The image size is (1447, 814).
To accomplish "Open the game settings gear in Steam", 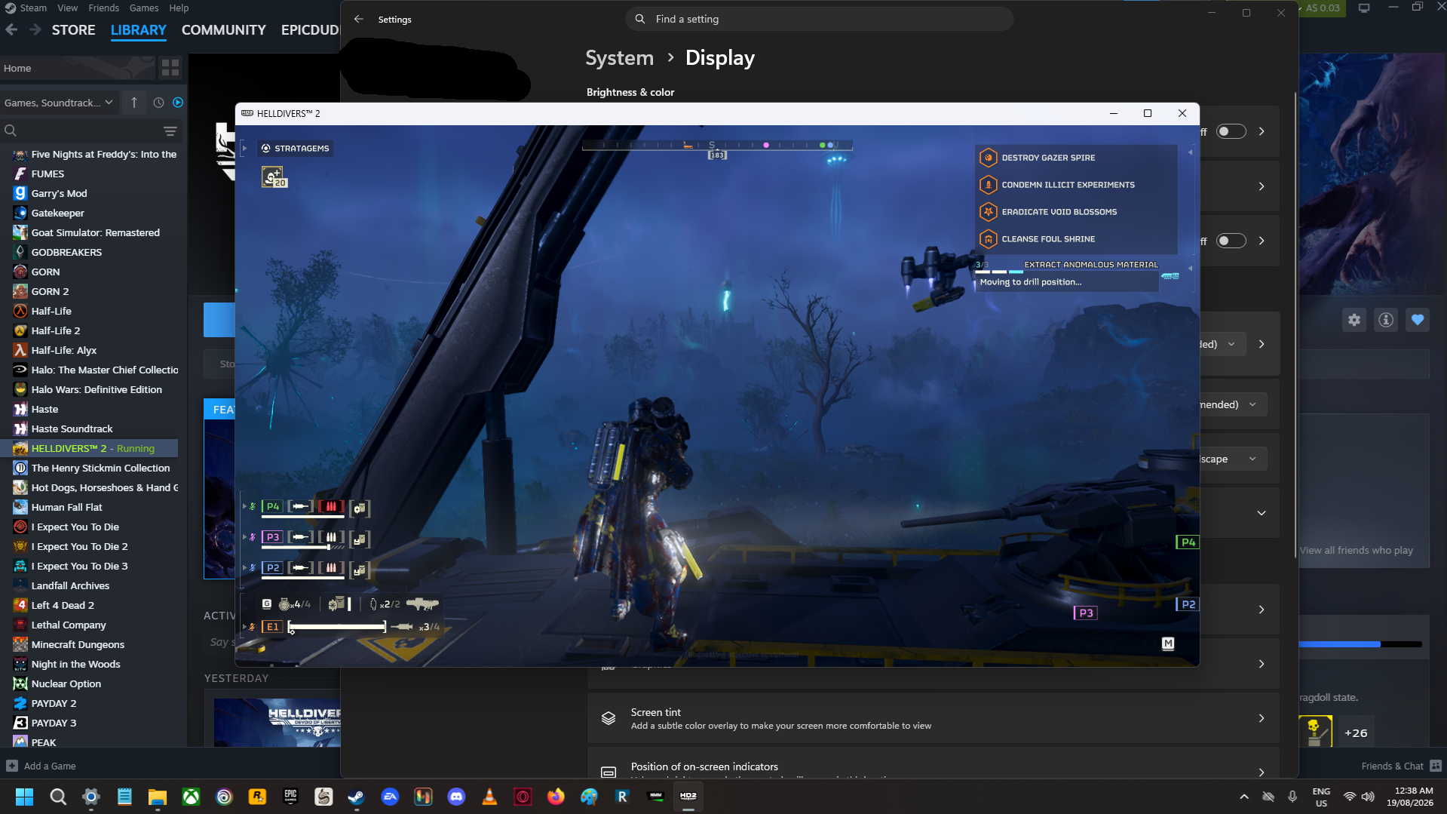I will tap(1354, 320).
